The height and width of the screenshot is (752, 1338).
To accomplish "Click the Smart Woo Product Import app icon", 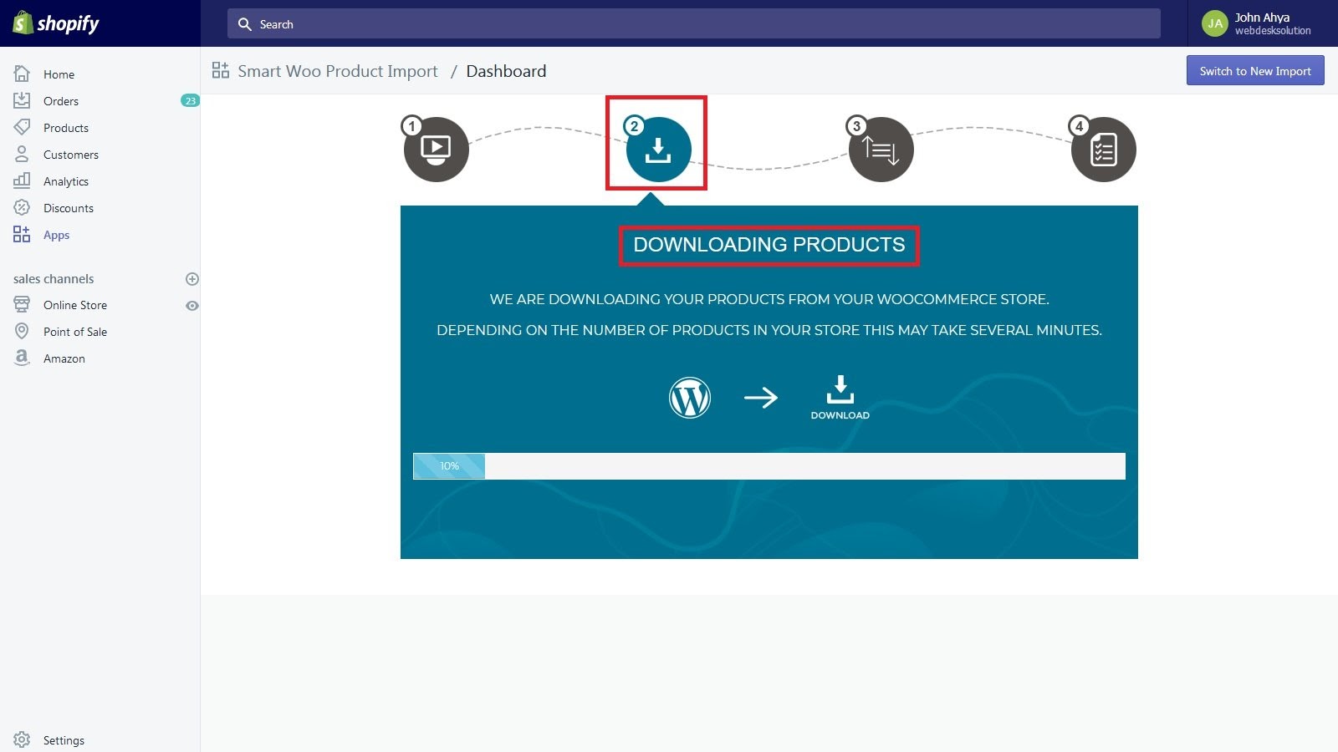I will [x=221, y=71].
